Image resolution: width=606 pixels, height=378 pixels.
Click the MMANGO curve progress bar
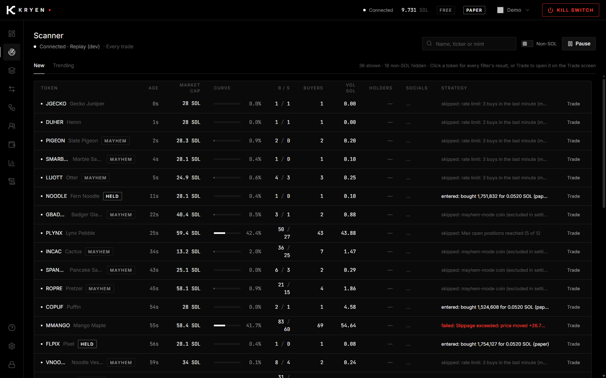[227, 325]
